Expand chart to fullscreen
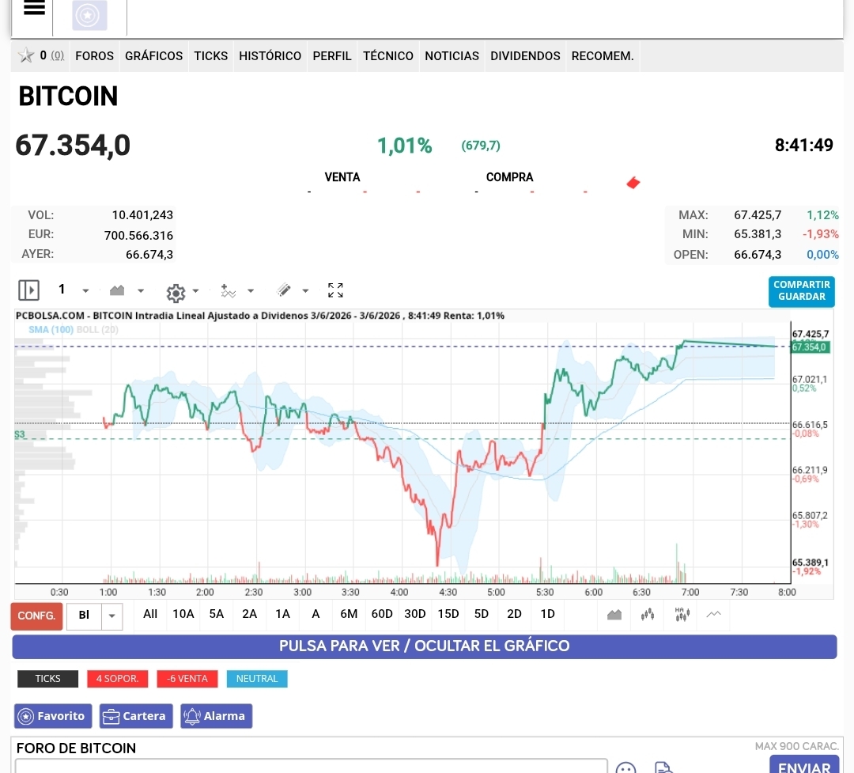The height and width of the screenshot is (773, 854). click(x=335, y=290)
